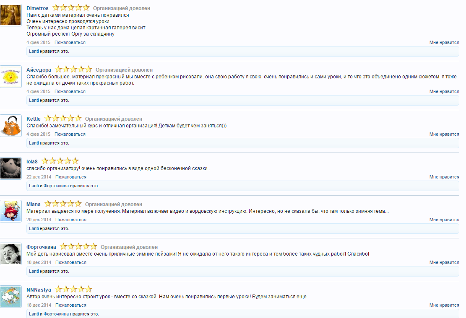Report Miana's review using Пожаловаться
Image resolution: width=466 pixels, height=318 pixels.
click(71, 220)
